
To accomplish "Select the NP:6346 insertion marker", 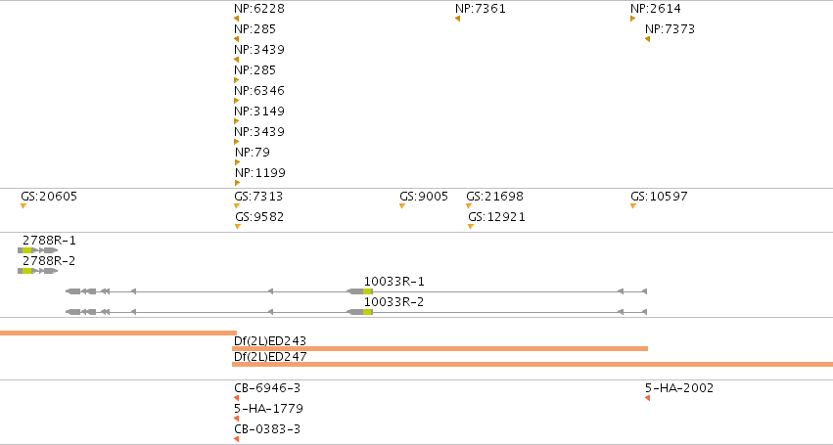I will pos(237,101).
